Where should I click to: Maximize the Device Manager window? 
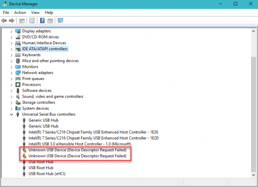pyautogui.click(x=235, y=4)
